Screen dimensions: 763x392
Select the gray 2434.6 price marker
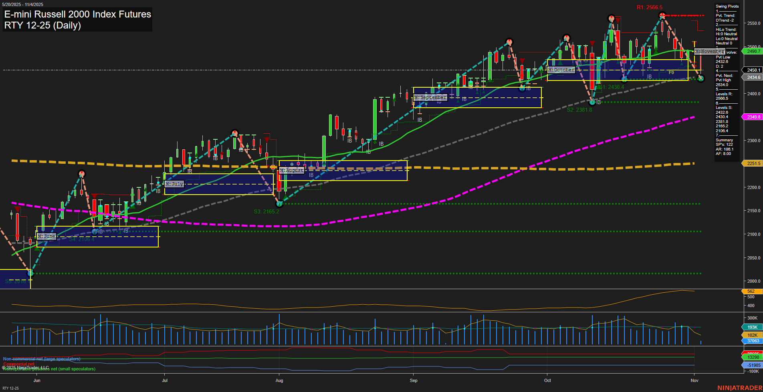(x=753, y=77)
